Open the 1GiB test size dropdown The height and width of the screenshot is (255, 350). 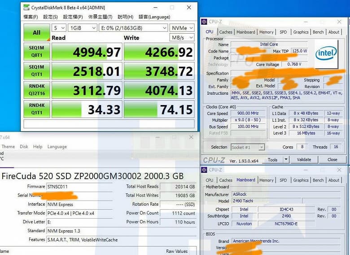coord(83,28)
